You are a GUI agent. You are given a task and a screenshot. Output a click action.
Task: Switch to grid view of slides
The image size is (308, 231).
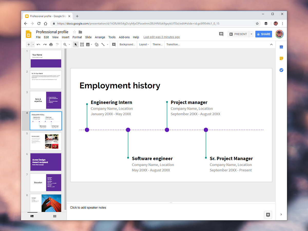(x=55, y=216)
